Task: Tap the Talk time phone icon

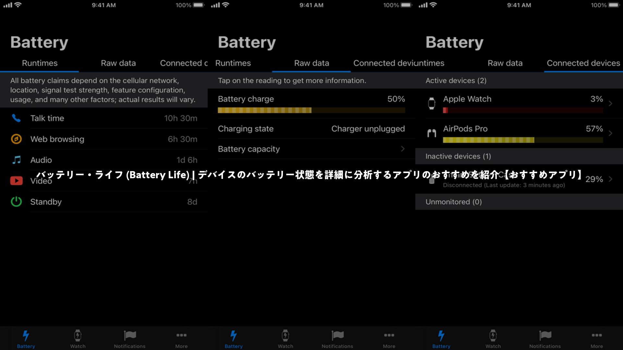Action: [x=16, y=118]
